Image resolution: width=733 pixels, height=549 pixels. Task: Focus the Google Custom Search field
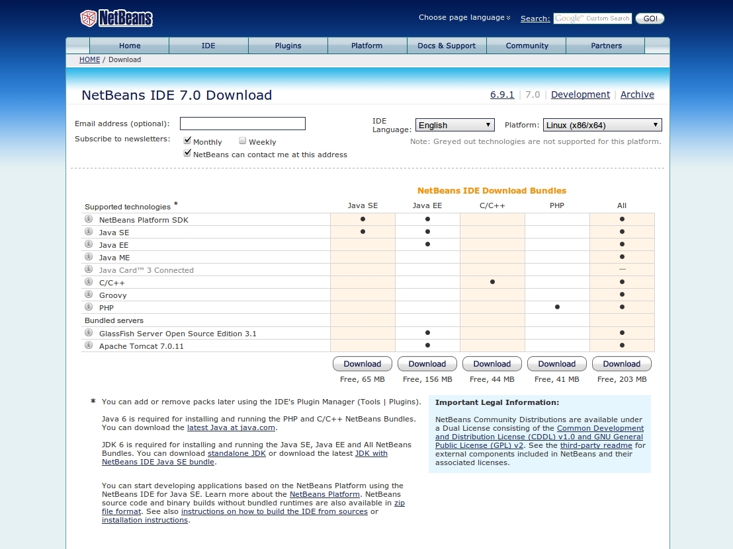[x=593, y=18]
